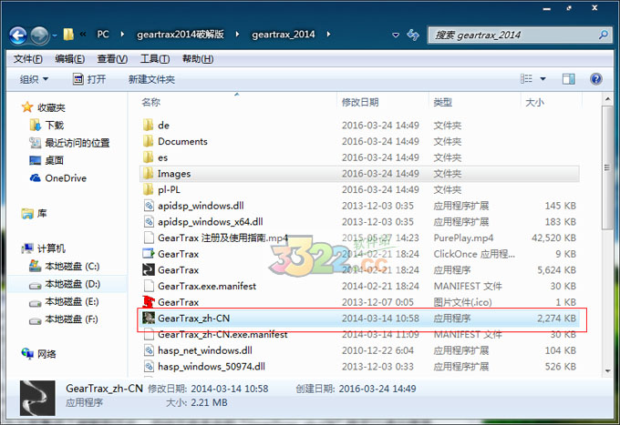Select geartrax_2014 breadcrumb segment
The width and height of the screenshot is (620, 425).
click(284, 35)
